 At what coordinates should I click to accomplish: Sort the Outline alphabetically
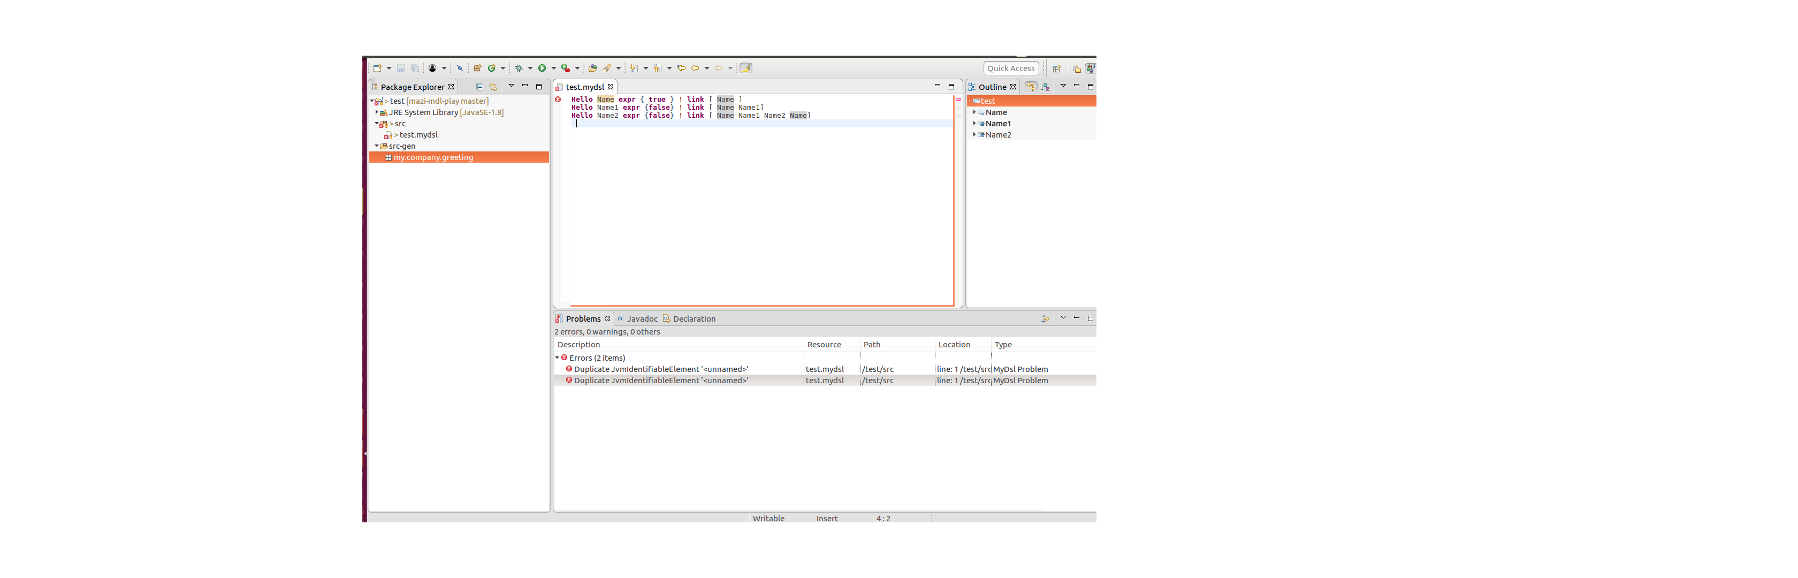(1046, 87)
